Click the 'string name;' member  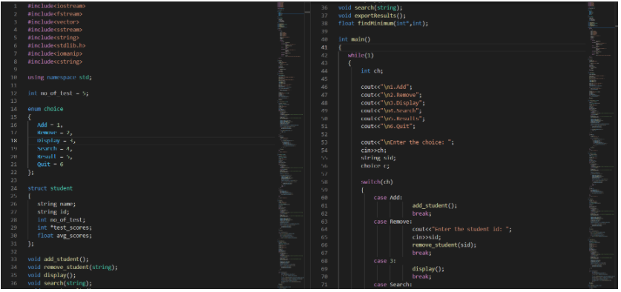[x=56, y=204]
